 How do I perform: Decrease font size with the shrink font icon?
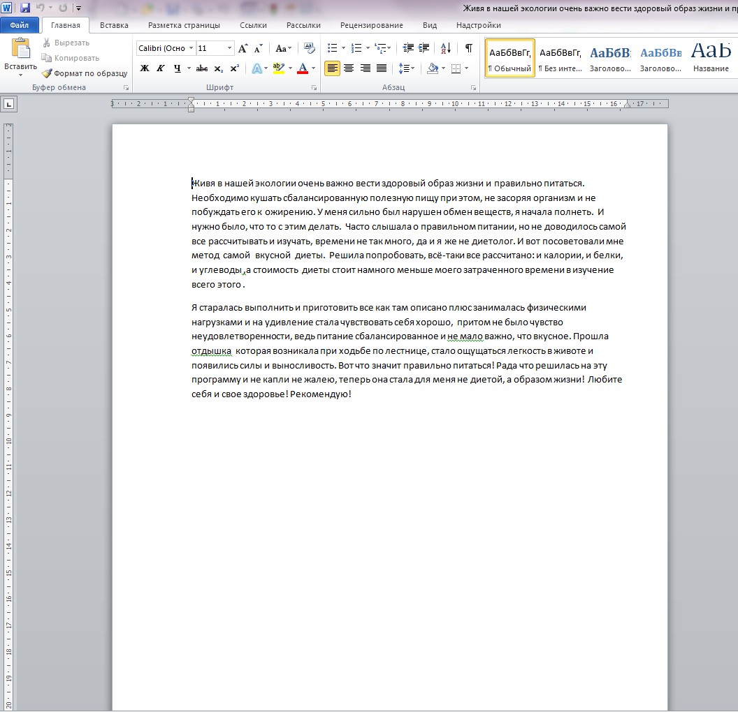tap(259, 48)
